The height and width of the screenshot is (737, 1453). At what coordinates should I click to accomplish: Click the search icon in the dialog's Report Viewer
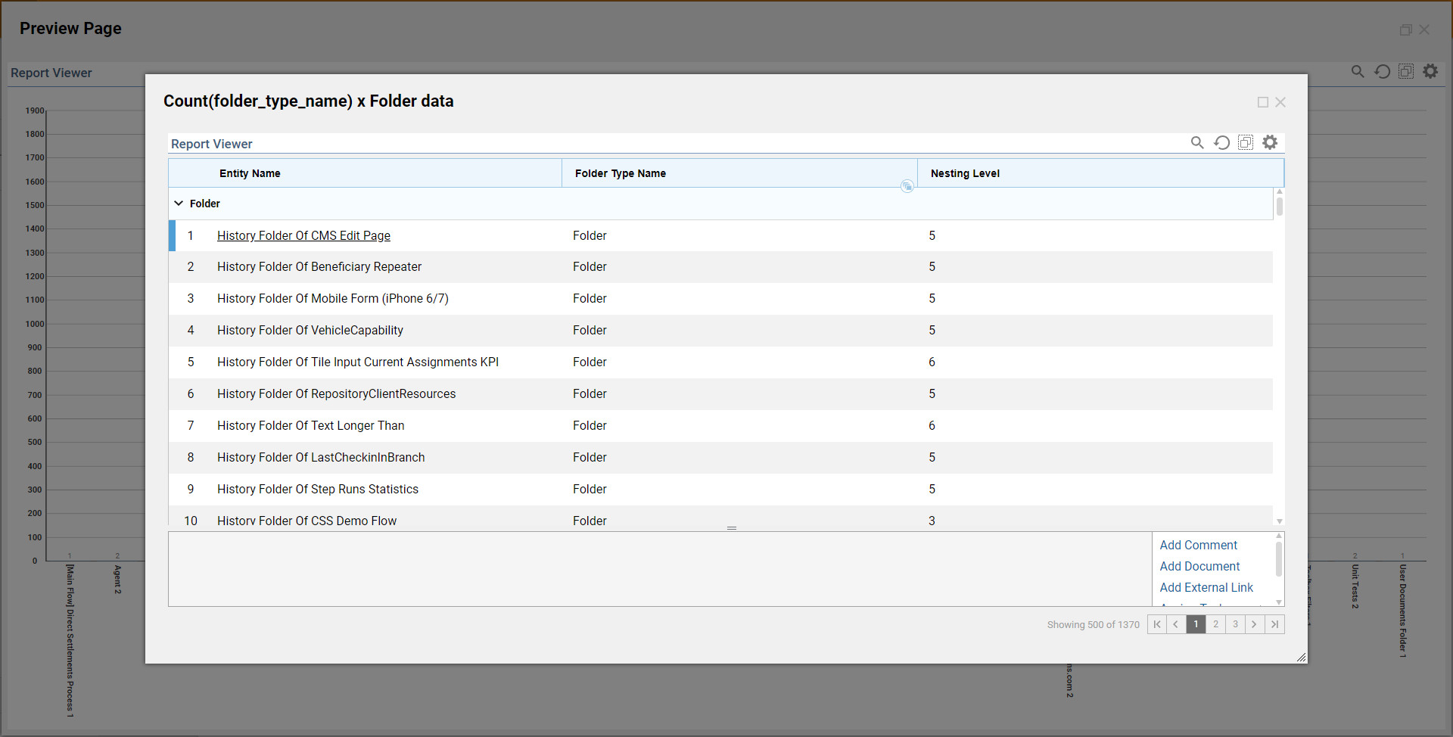tap(1197, 142)
